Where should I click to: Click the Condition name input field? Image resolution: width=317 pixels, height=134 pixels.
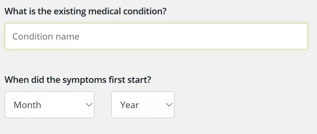coord(156,36)
